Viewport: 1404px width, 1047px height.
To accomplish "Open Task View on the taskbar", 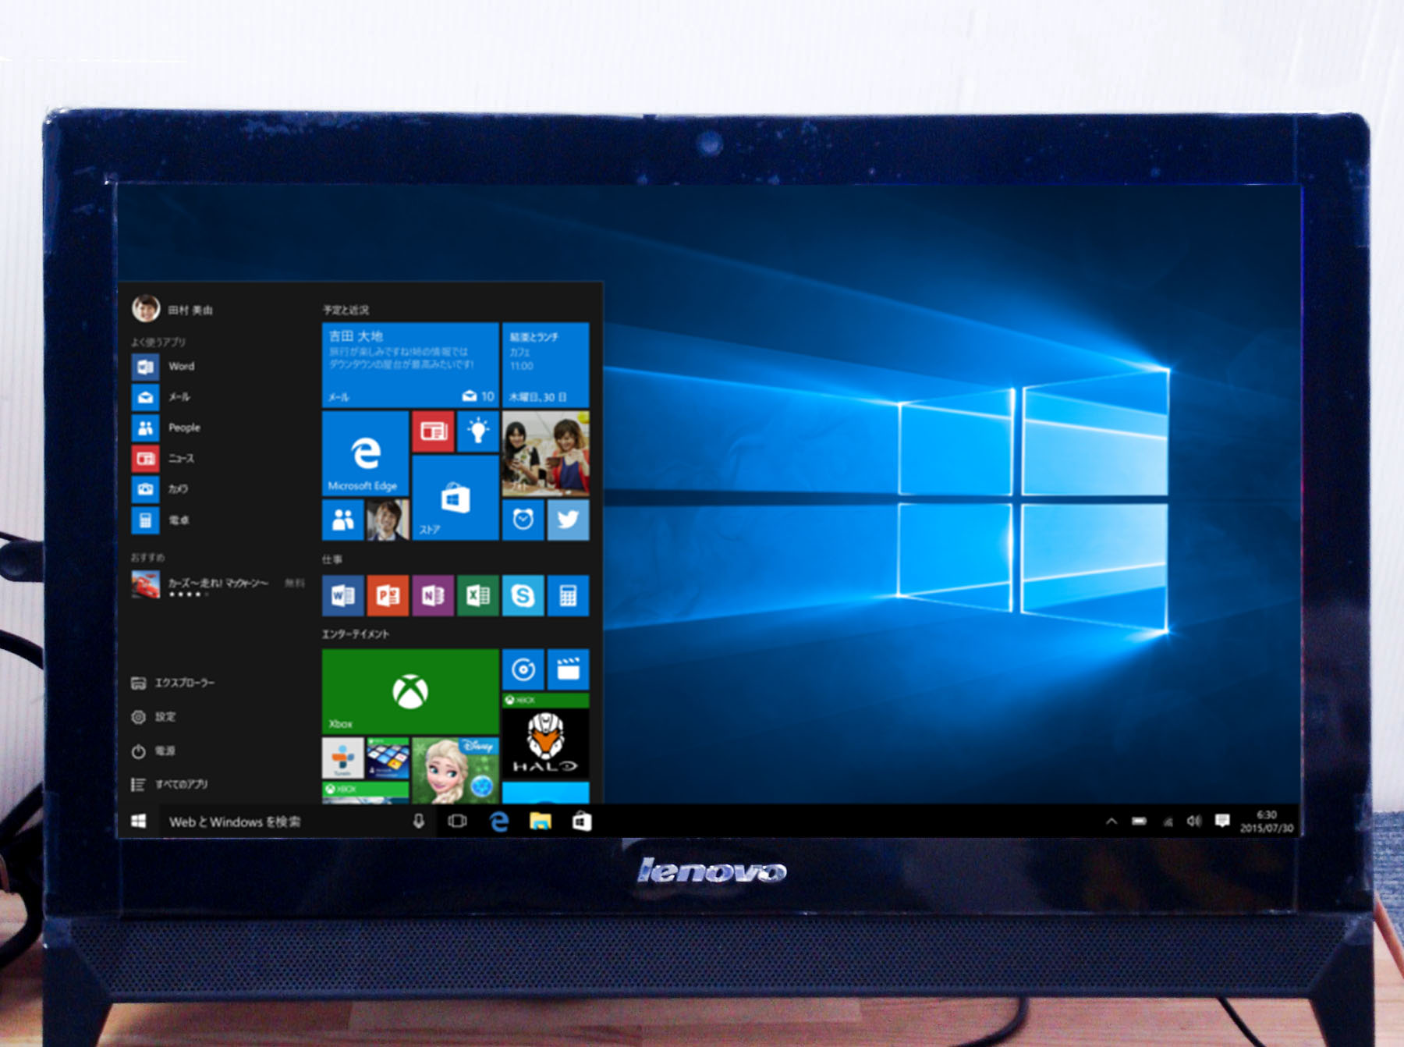I will [457, 822].
